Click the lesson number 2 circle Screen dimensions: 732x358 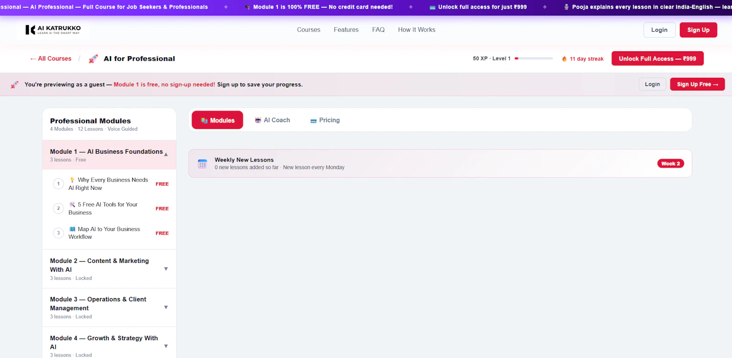(58, 208)
